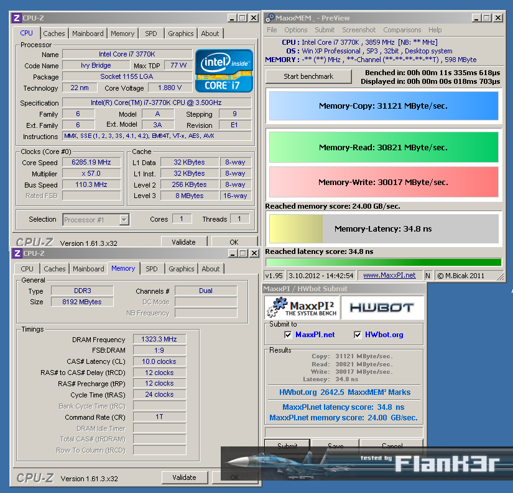Open About tab in top CPU-Z window
The width and height of the screenshot is (513, 493).
[210, 34]
